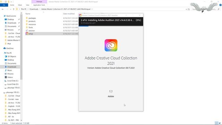Close the Adobe installer window

pos(140,15)
